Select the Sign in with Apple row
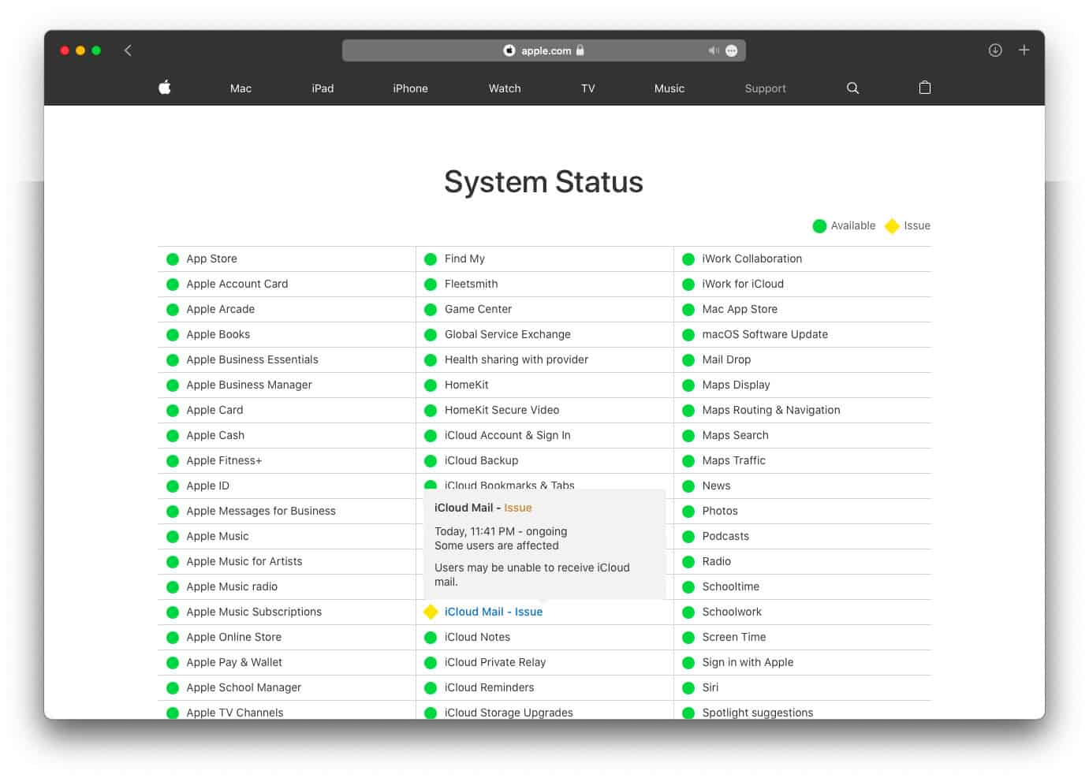Viewport: 1089px width, 778px height. (x=803, y=662)
